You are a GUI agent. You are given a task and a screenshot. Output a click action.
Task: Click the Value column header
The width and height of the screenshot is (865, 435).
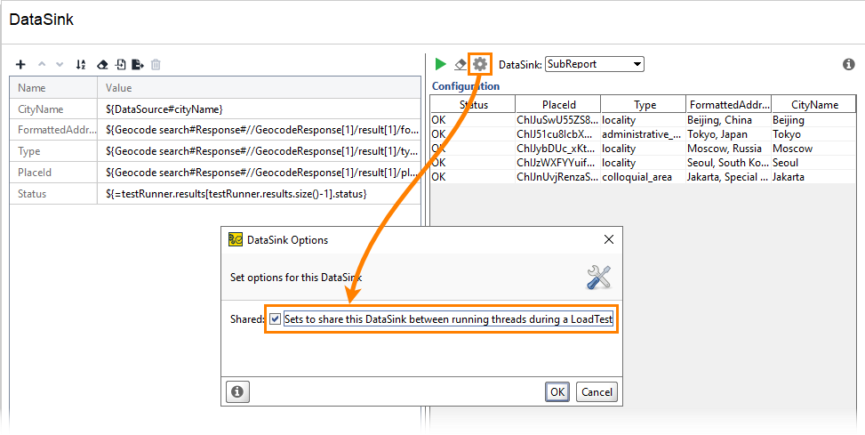coord(259,88)
